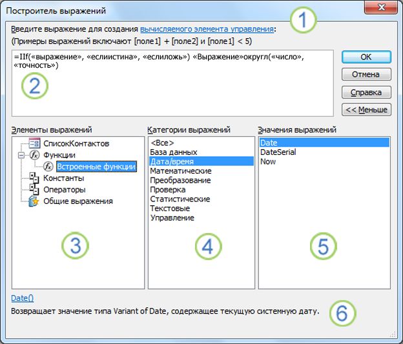Select Операторы in the elements tree

[x=64, y=190]
